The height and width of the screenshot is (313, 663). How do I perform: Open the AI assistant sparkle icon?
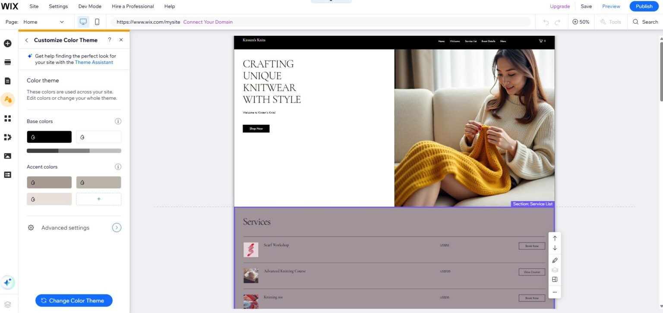click(7, 282)
